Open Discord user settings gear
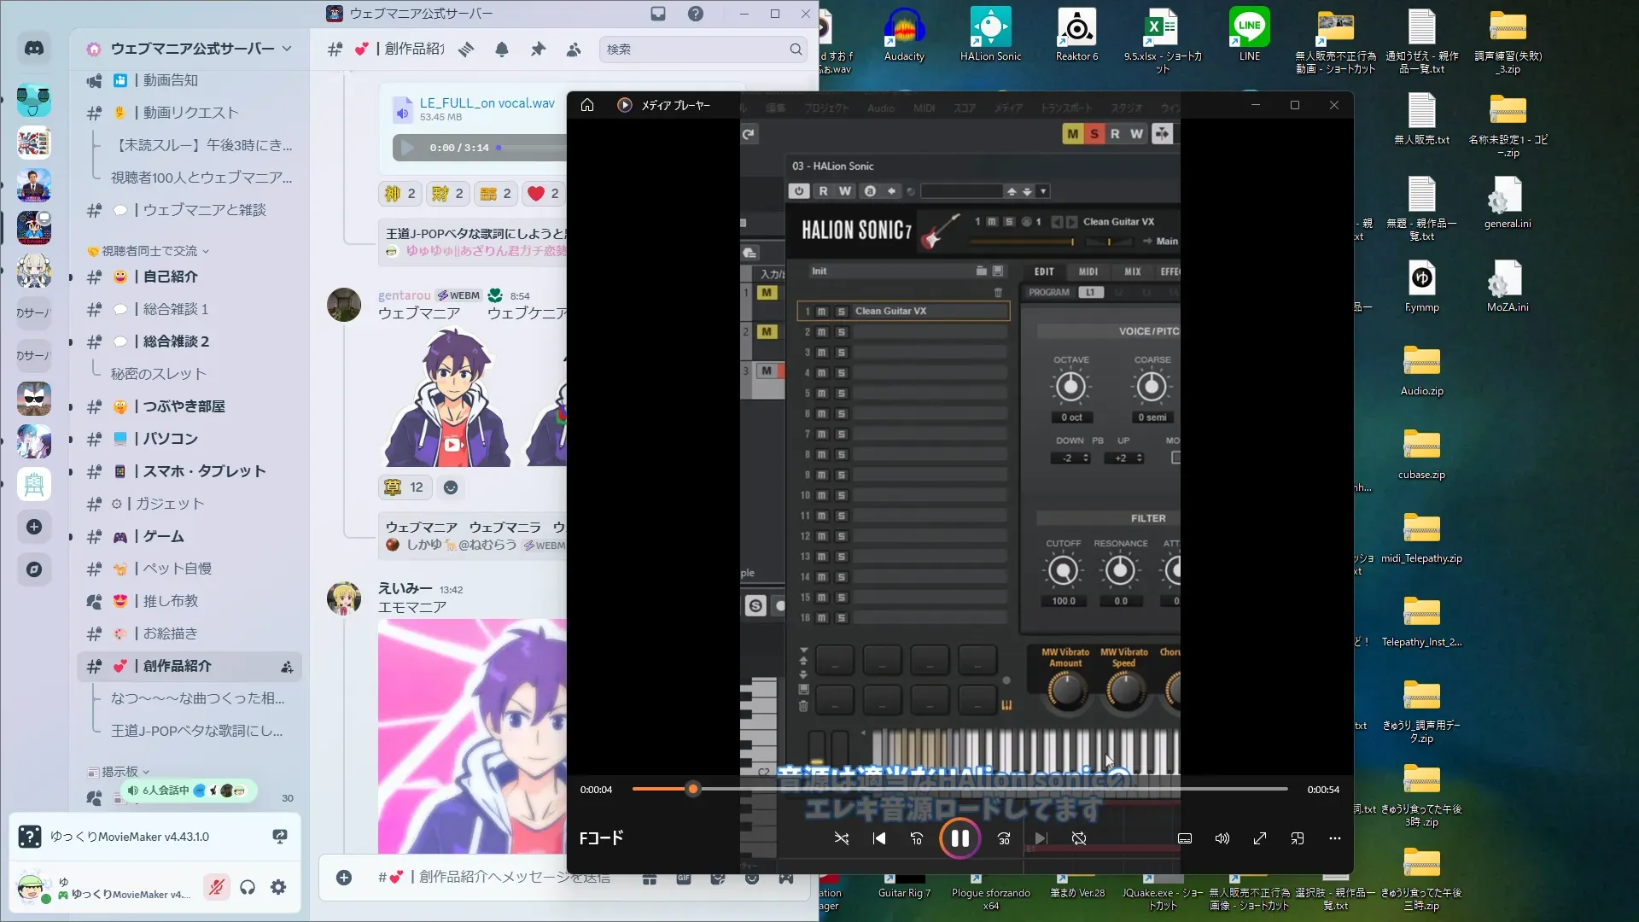This screenshot has height=922, width=1639. click(278, 888)
